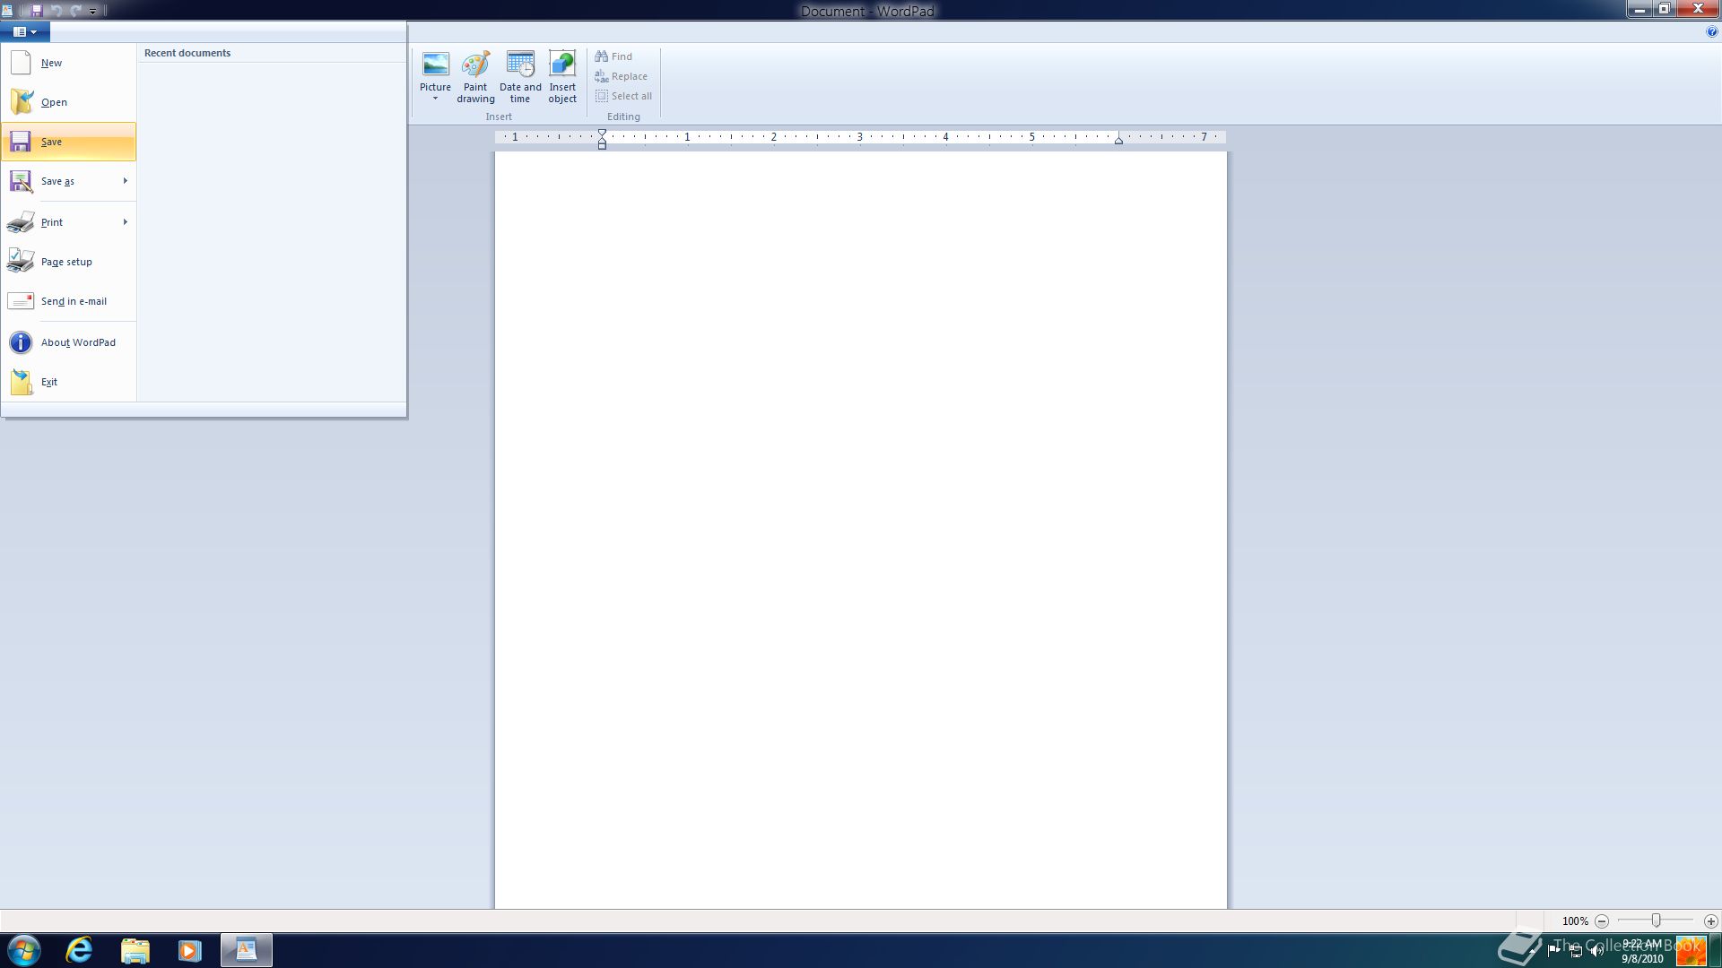Click Replace in Editing group
The width and height of the screenshot is (1722, 968).
pos(621,76)
